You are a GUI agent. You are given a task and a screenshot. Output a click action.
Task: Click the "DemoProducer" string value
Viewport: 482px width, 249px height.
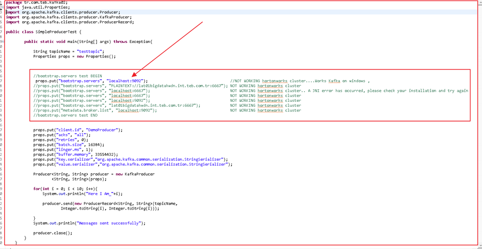coord(103,130)
